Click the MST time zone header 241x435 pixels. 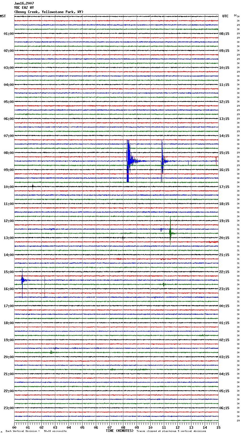pos(3,16)
